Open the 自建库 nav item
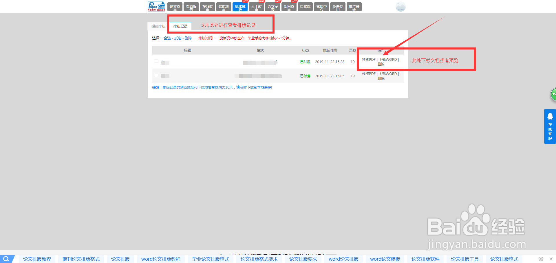The width and height of the screenshot is (556, 263). pos(305,7)
